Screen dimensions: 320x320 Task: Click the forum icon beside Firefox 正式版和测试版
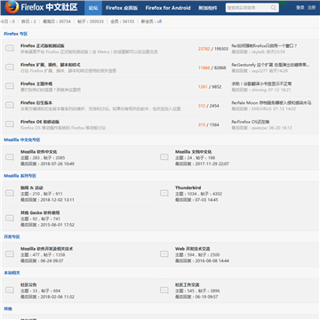tap(10, 48)
